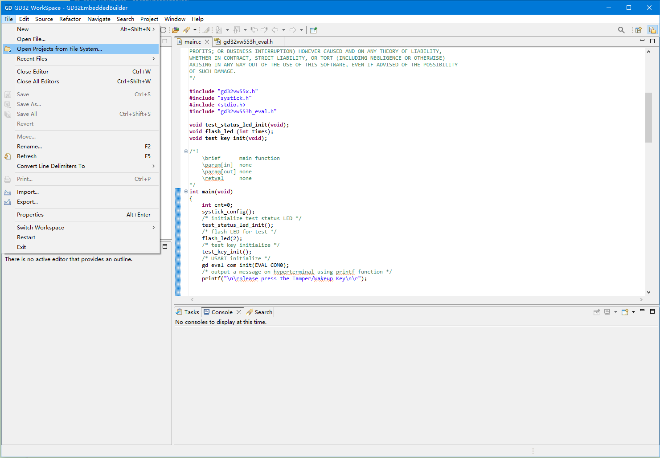Click the editor vertical scrollbar thumb

click(x=648, y=117)
